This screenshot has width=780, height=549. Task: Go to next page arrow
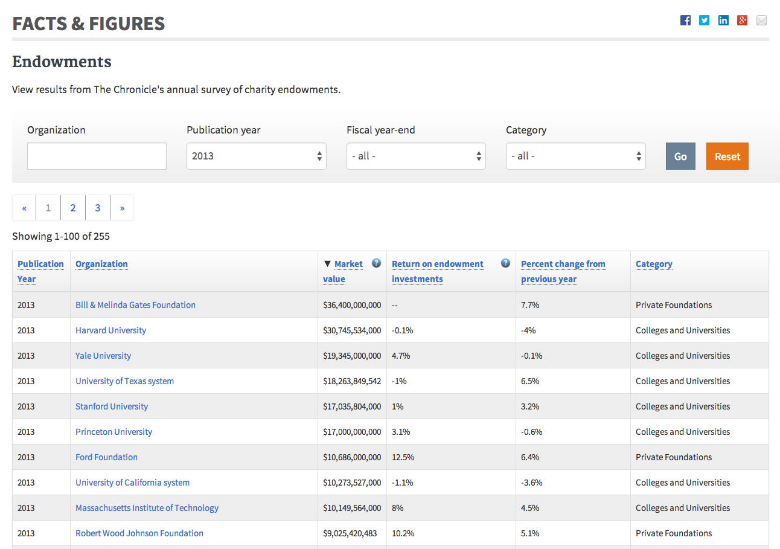click(x=122, y=208)
